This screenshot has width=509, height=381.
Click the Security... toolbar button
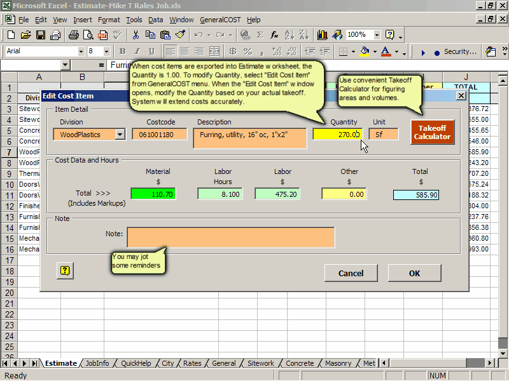click(460, 51)
